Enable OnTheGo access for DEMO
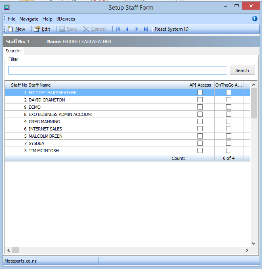This screenshot has width=262, height=269. tap(228, 107)
